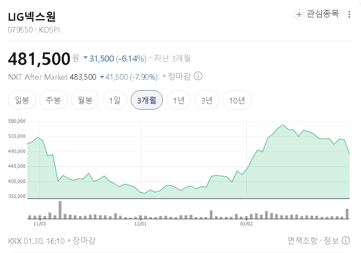Click the tallest volume bar in early November
Screen dimensions: 361x253
click(x=60, y=210)
